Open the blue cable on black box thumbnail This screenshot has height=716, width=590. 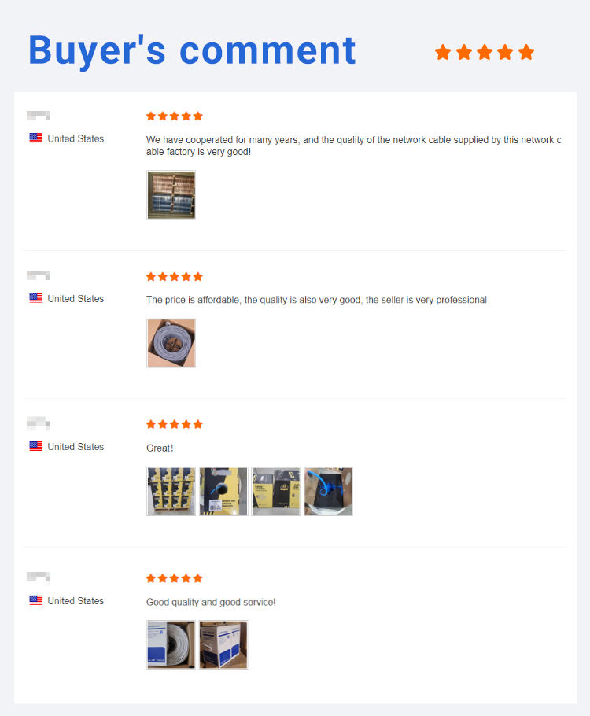[x=328, y=491]
